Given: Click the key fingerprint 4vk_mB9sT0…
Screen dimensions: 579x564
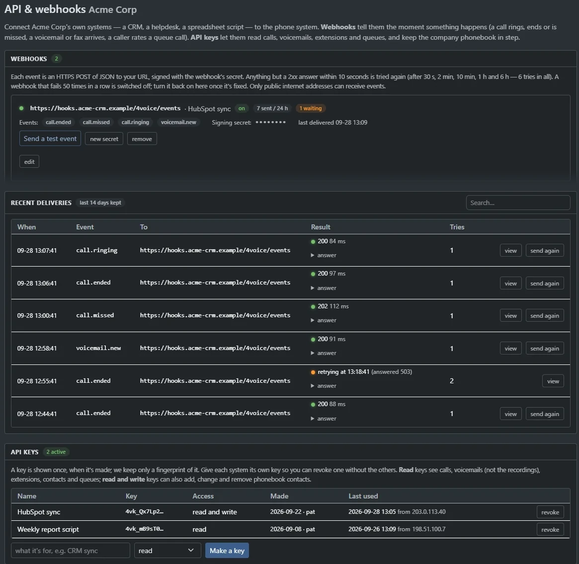Looking at the screenshot, I should click(145, 529).
